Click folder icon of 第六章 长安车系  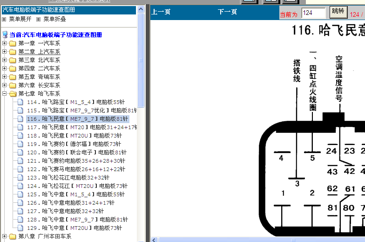coord(13,85)
